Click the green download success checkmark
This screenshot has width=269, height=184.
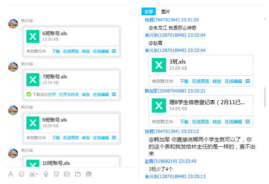point(29,94)
